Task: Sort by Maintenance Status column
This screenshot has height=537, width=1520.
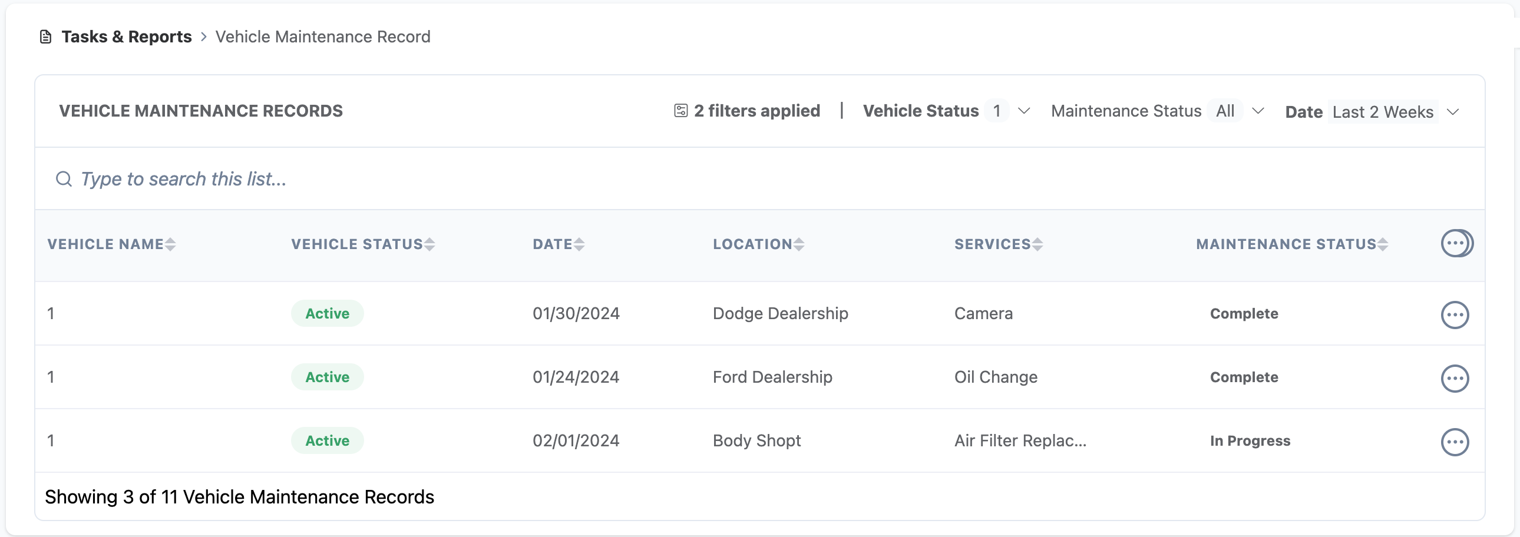Action: point(1382,244)
